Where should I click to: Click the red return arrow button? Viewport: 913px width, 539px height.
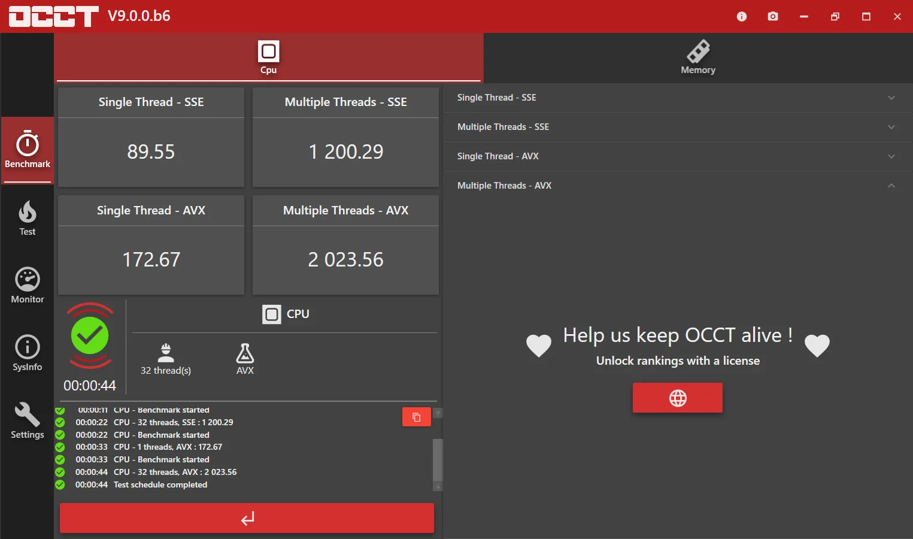pos(247,518)
